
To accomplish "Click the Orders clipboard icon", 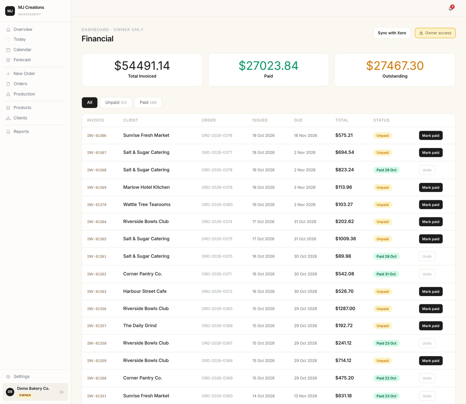I will [x=8, y=84].
